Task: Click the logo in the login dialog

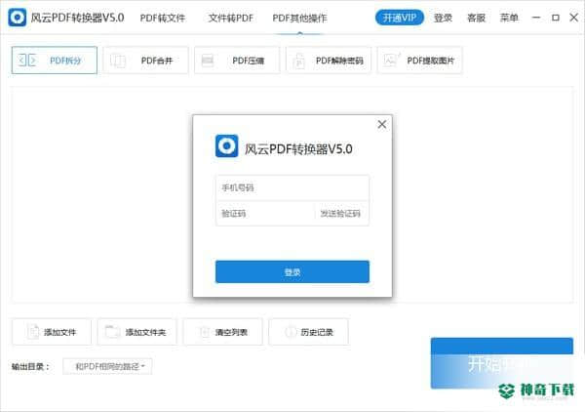Action: tap(226, 146)
